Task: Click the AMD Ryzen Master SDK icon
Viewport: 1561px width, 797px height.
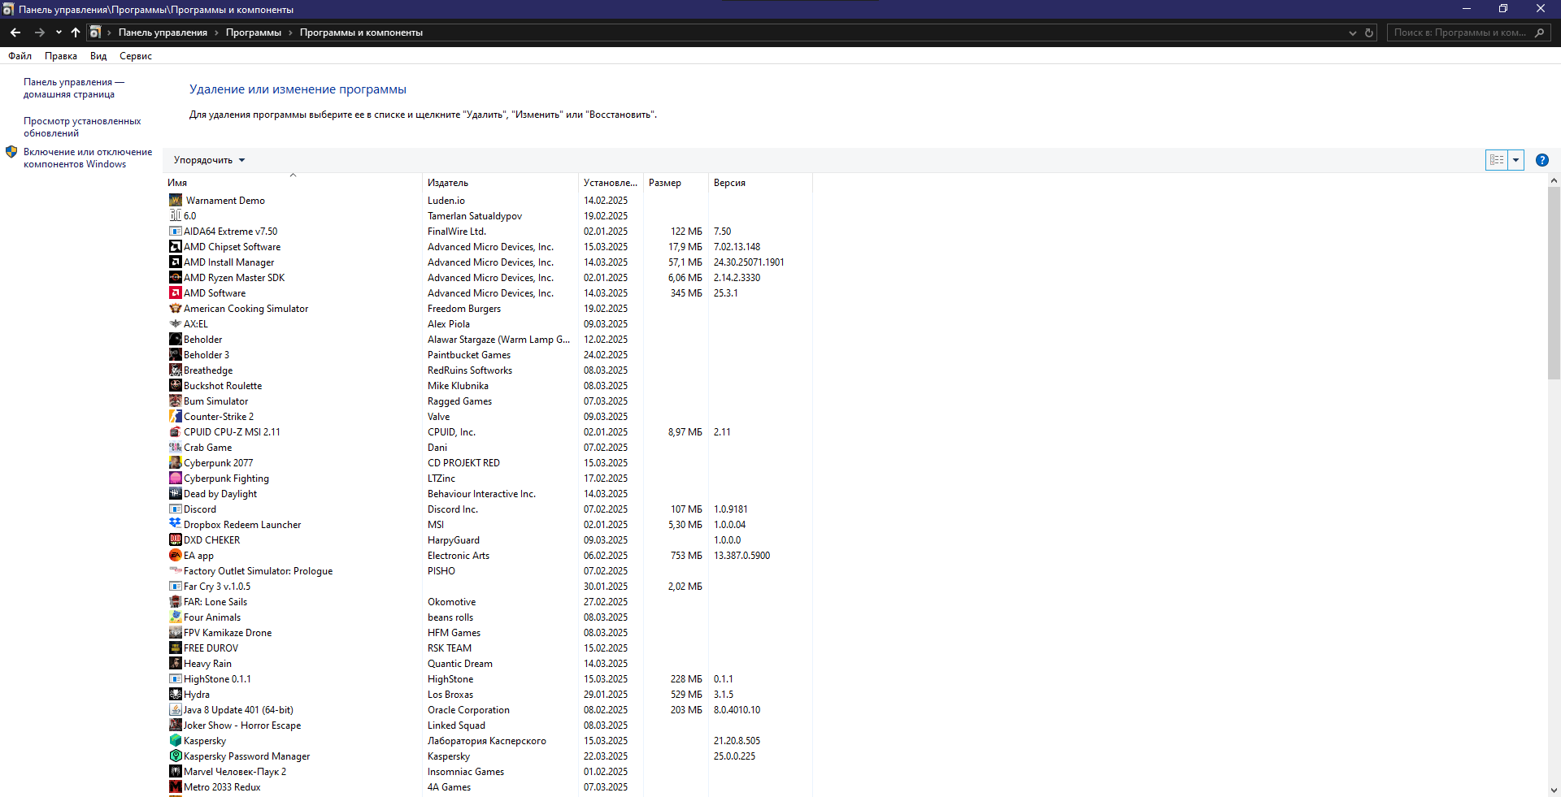Action: tap(176, 278)
